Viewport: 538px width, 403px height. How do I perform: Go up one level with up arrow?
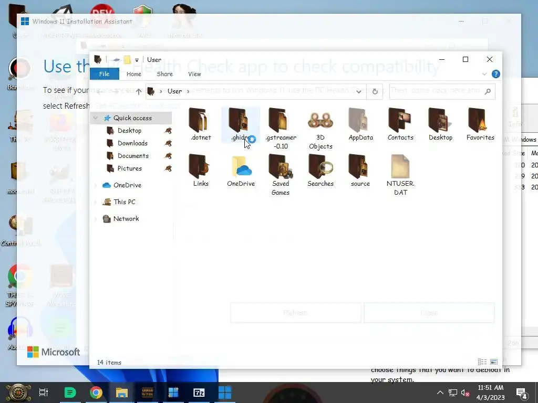pos(138,91)
